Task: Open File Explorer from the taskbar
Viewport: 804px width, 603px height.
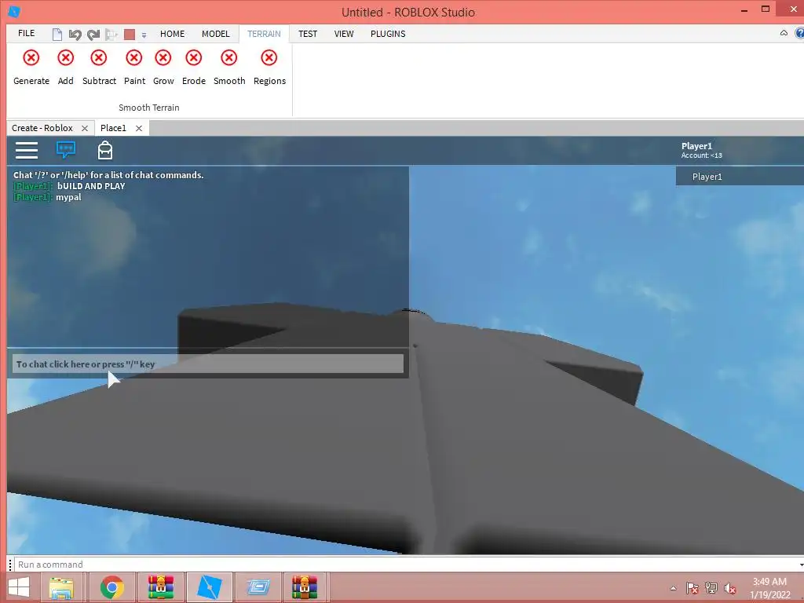Action: click(61, 587)
